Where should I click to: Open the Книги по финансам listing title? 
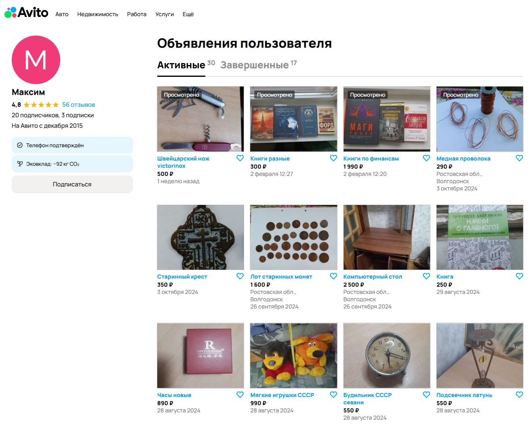pos(371,158)
